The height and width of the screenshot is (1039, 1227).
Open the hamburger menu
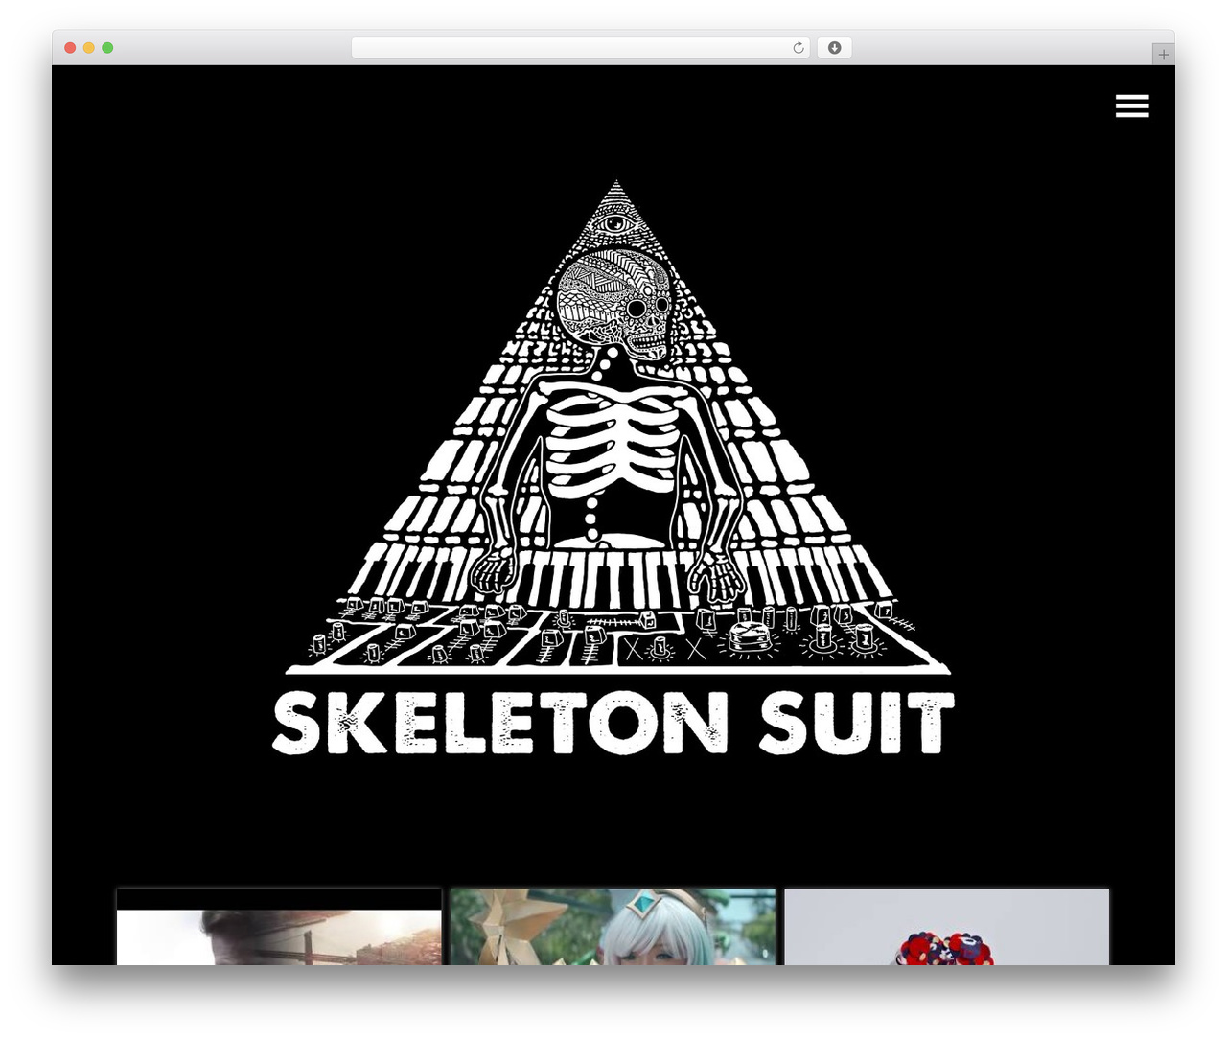click(1132, 106)
